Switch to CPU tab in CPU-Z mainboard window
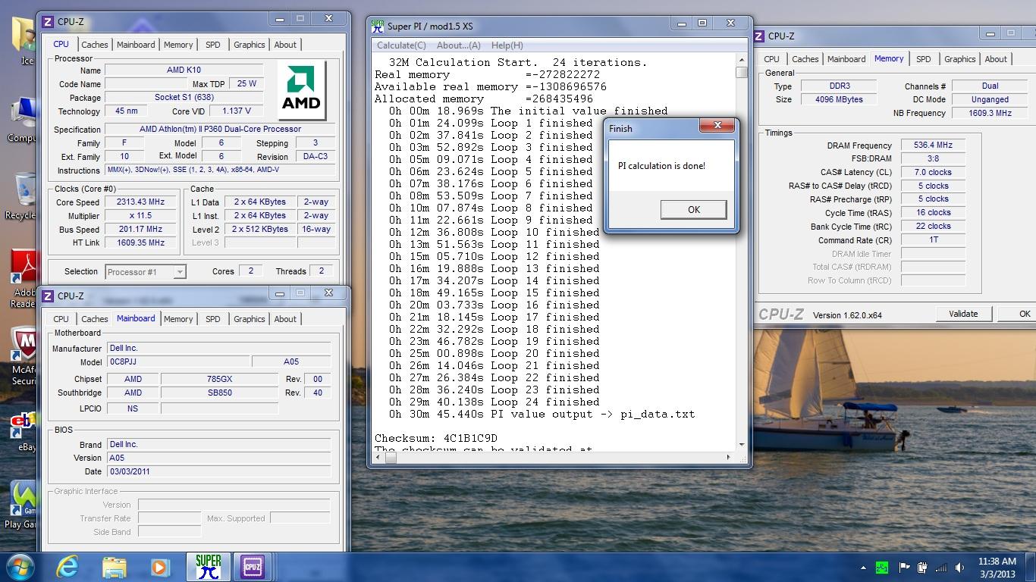The height and width of the screenshot is (582, 1036). [61, 319]
